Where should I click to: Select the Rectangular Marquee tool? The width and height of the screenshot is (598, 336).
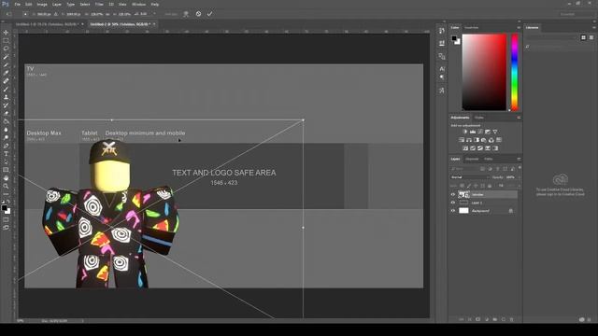6,40
